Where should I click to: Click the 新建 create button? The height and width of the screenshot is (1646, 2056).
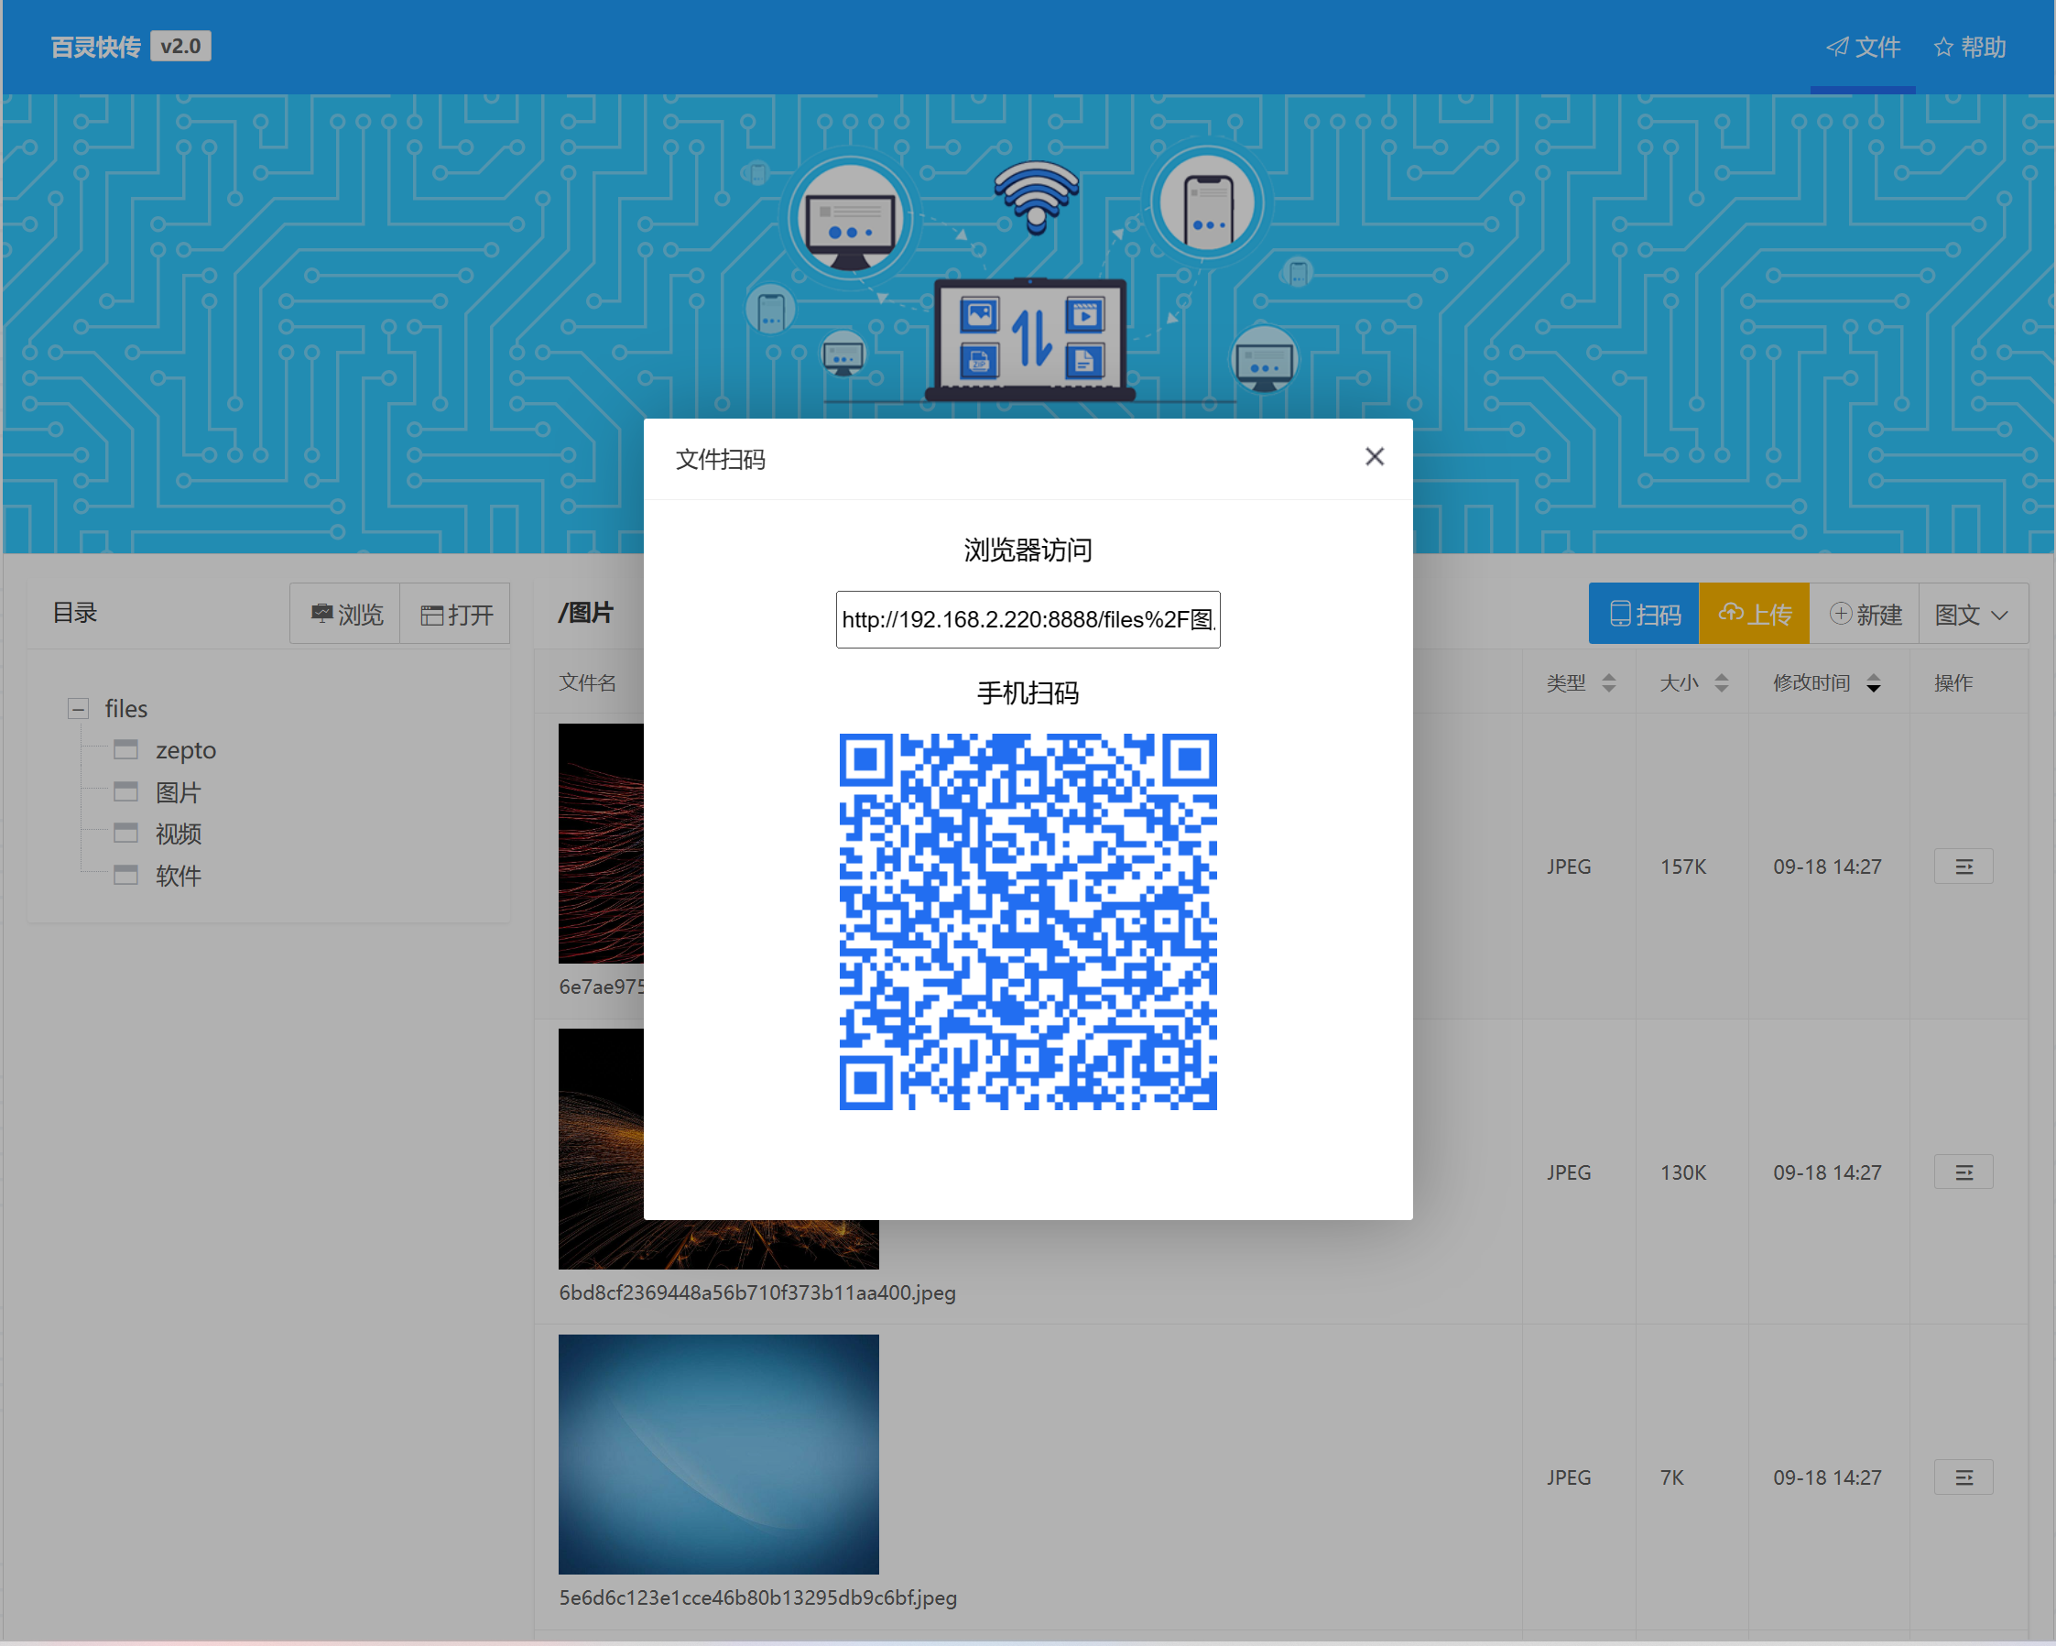pyautogui.click(x=1865, y=614)
